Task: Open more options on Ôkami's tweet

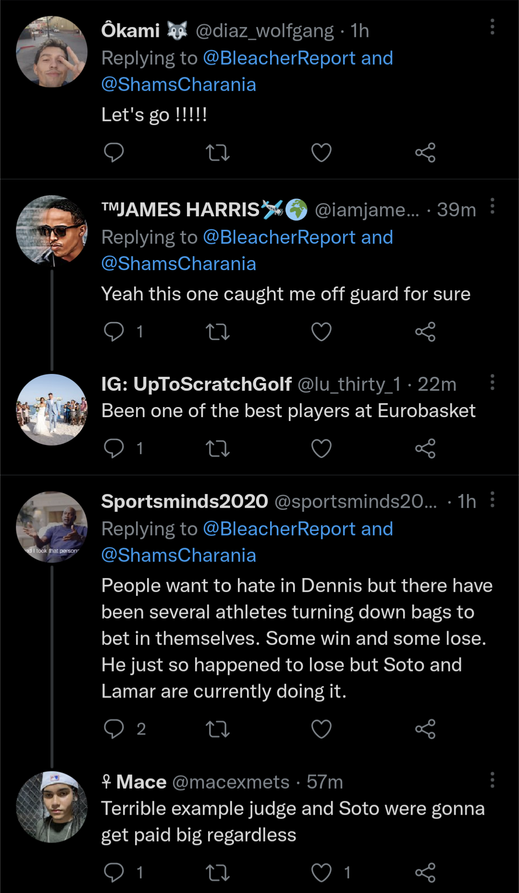Action: (x=492, y=27)
